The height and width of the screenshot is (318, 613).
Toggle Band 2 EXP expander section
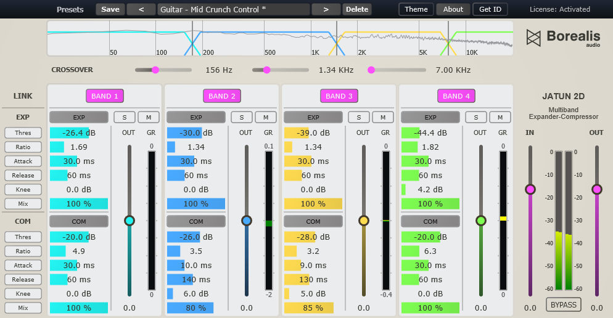[x=196, y=117]
